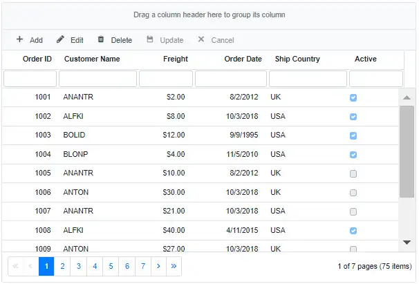Viewport: 419px width, 284px height.
Task: Click scrollbar down arrow in grid
Action: (407, 243)
